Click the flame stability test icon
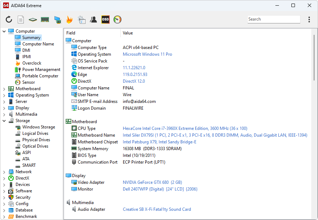This screenshot has height=220, width=318. [x=69, y=20]
